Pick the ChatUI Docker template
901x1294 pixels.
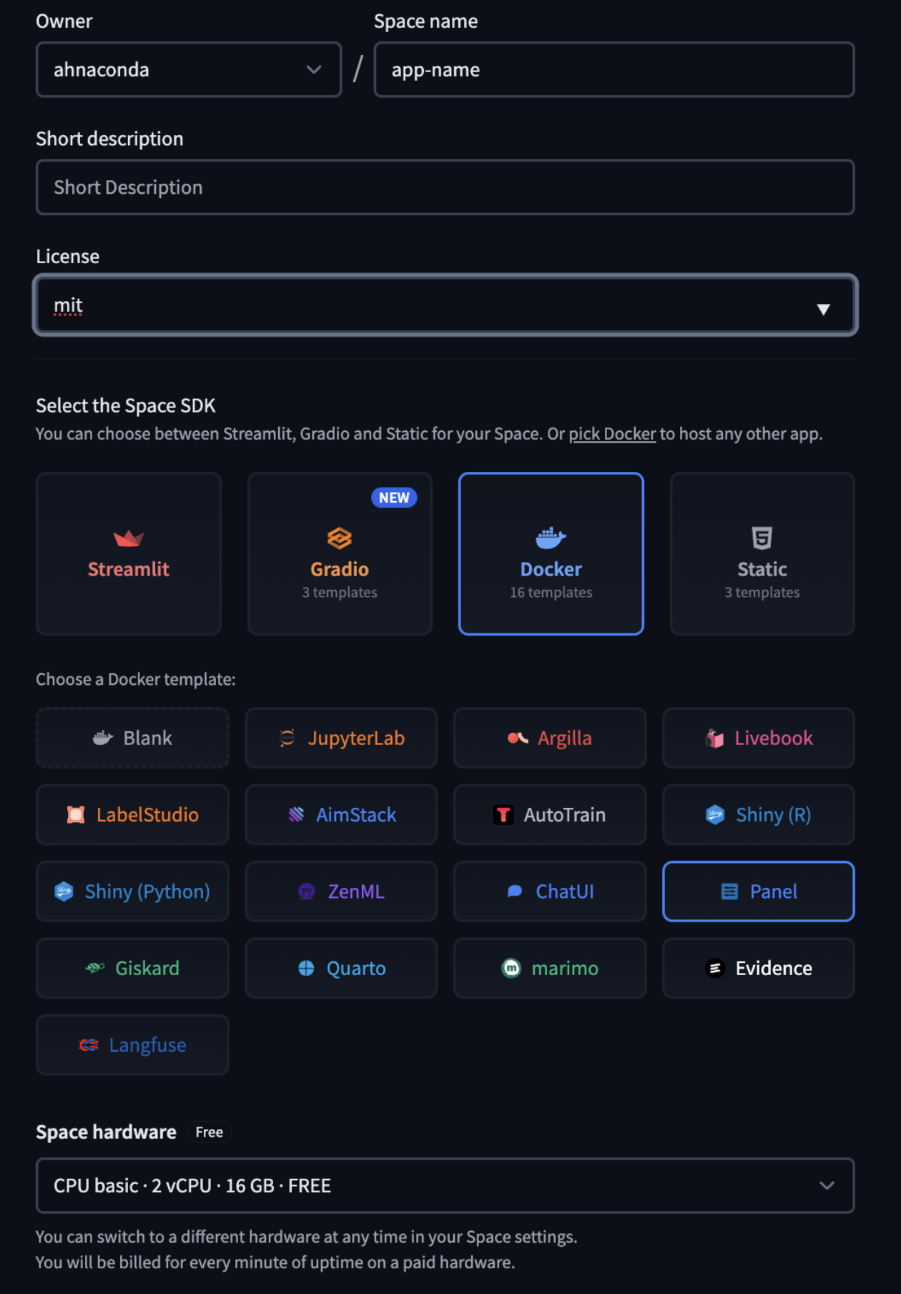click(550, 892)
